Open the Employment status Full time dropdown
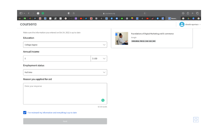The width and height of the screenshot is (217, 137). 65,72
